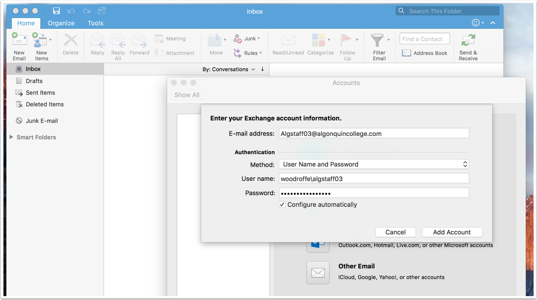
Task: Click the Cancel button
Action: pos(395,233)
